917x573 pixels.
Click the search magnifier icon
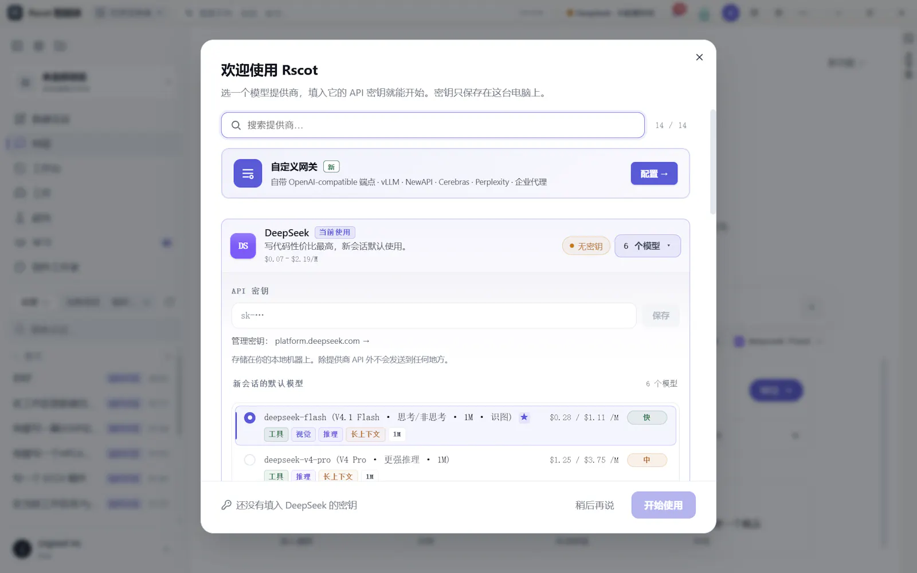tap(236, 125)
